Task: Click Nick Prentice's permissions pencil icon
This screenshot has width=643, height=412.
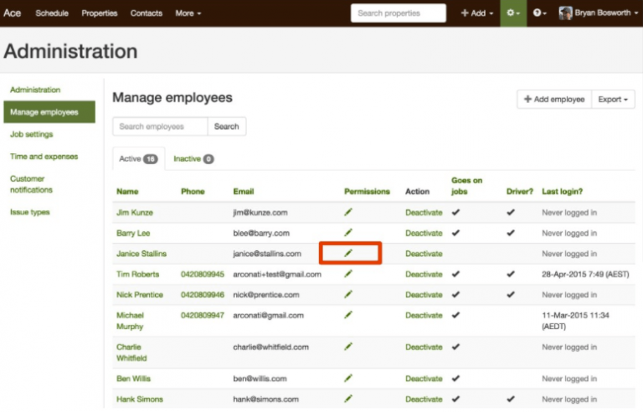Action: point(348,295)
